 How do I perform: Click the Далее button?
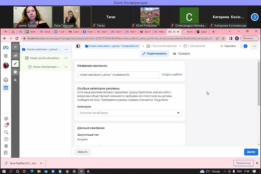pyautogui.click(x=251, y=152)
